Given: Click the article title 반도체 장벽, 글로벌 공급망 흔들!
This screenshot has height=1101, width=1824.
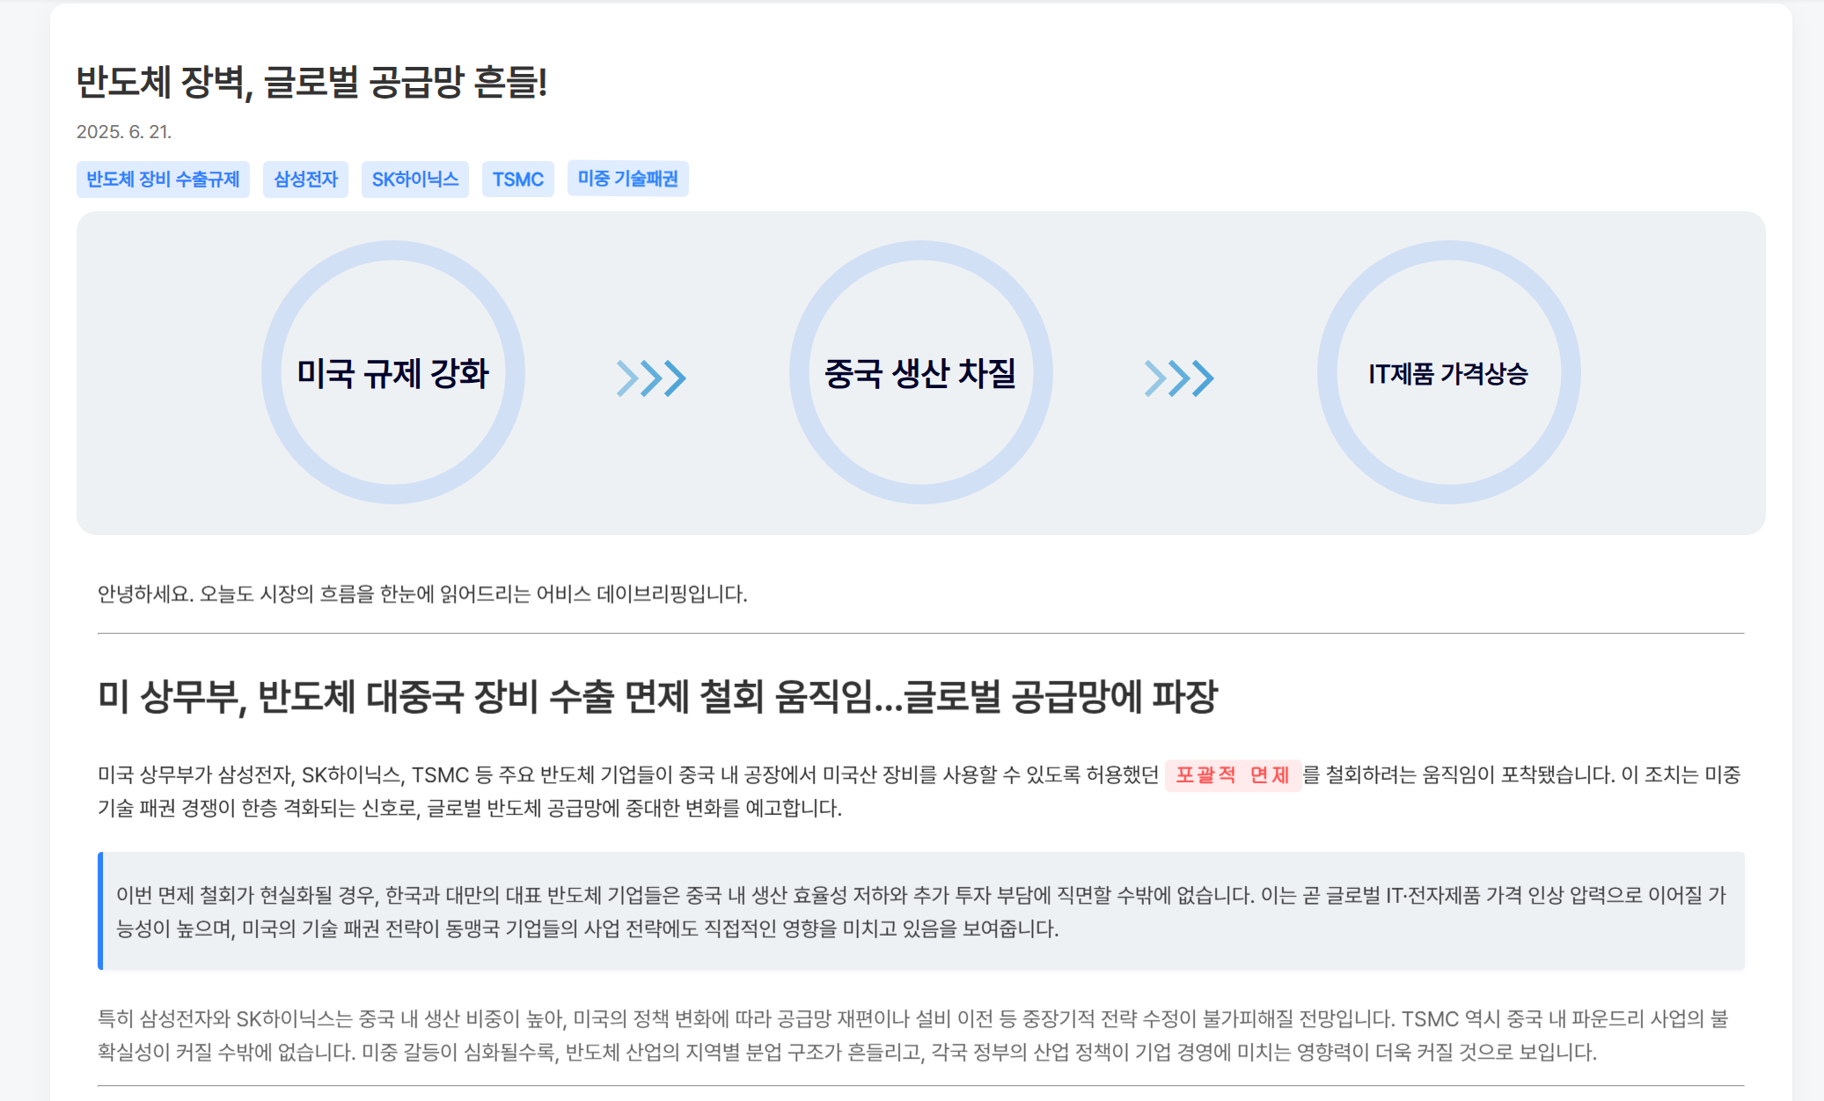Looking at the screenshot, I should [x=311, y=82].
